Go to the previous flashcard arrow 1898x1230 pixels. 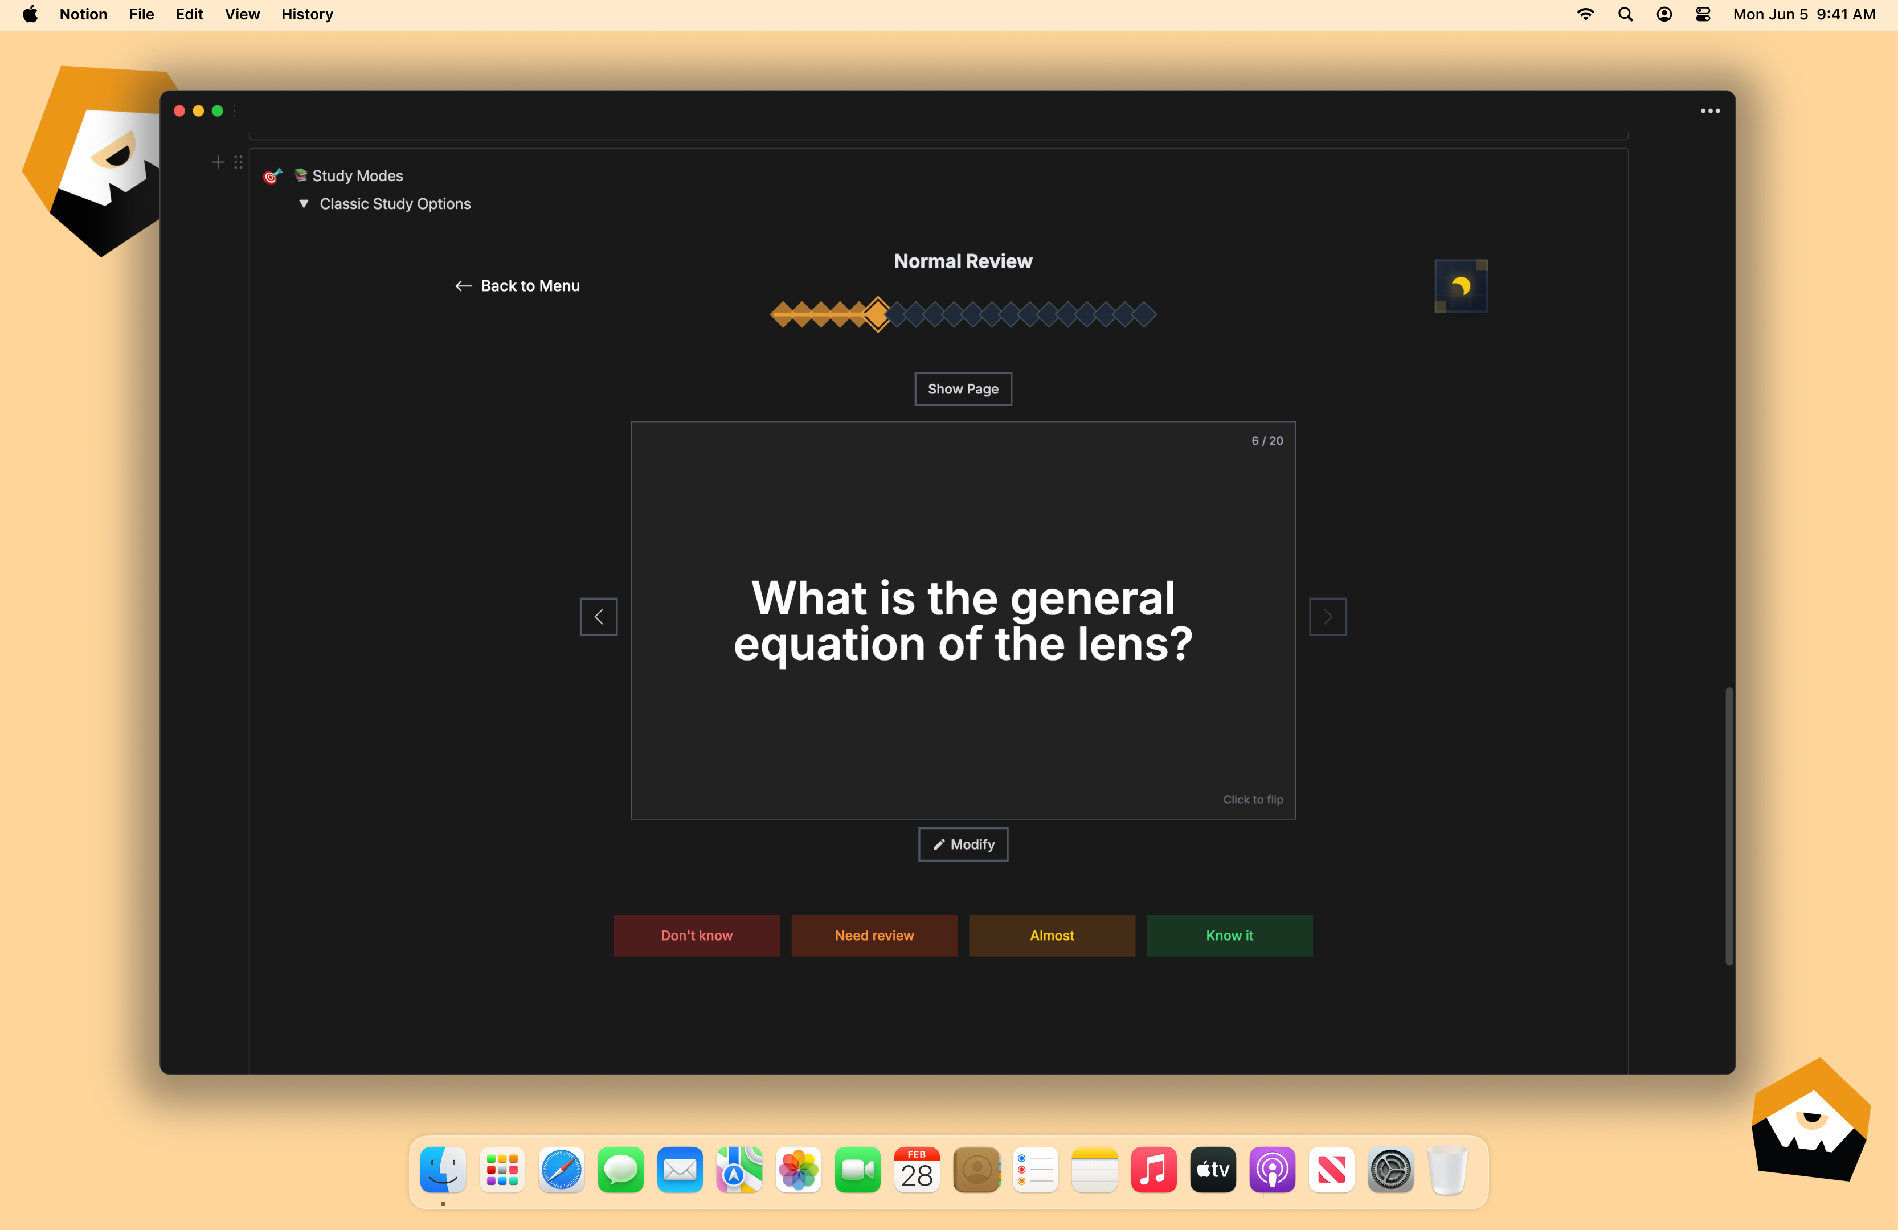598,616
